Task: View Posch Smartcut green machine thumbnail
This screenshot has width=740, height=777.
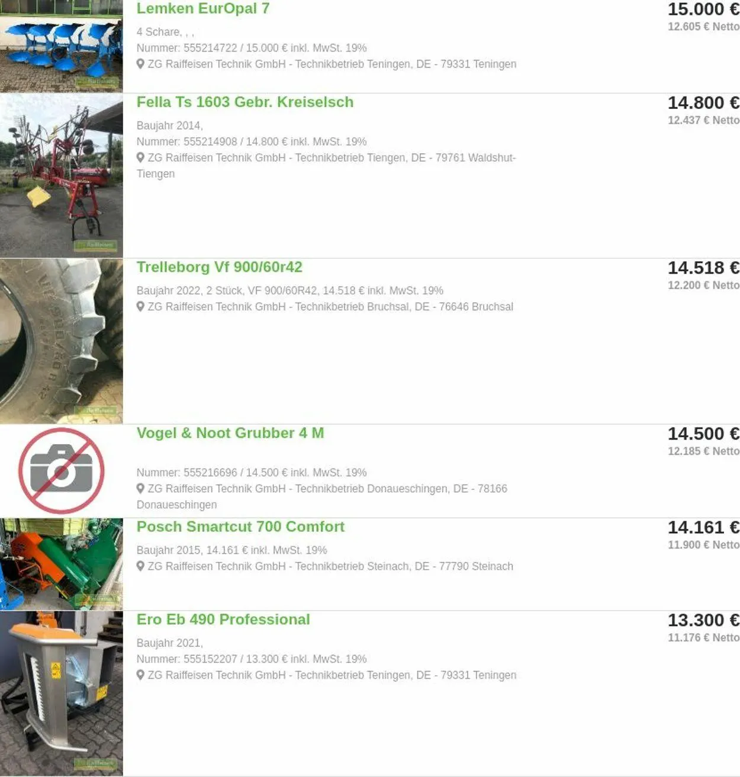Action: pos(62,564)
